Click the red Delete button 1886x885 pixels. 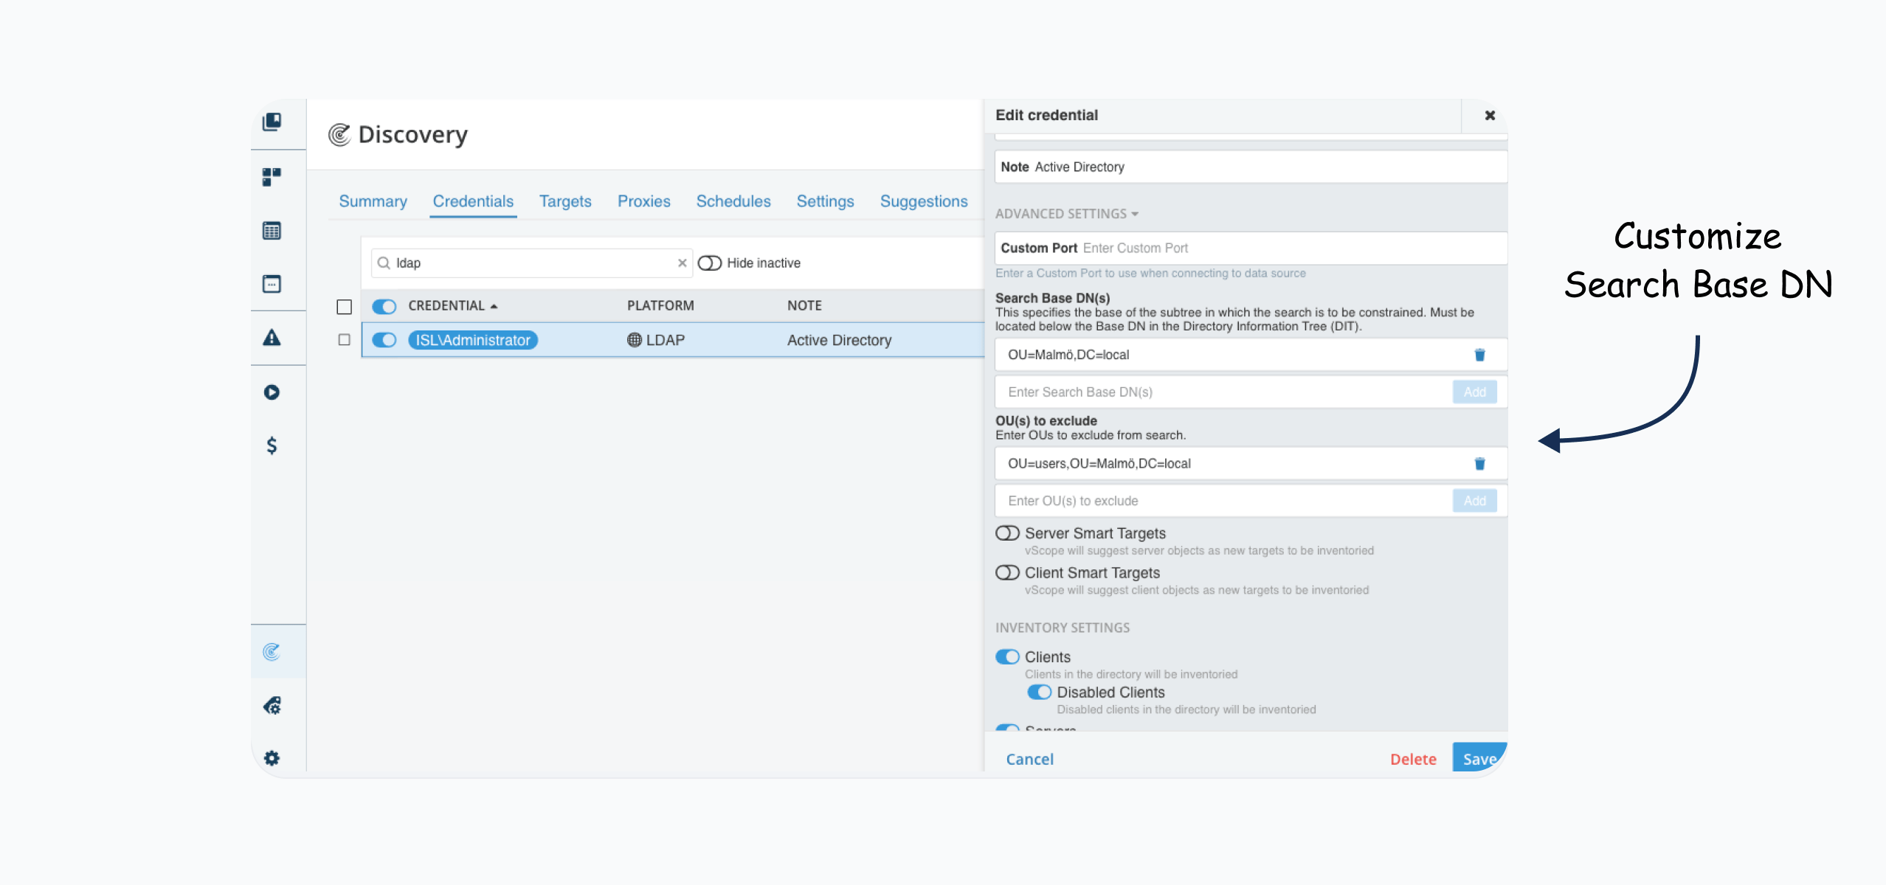(x=1413, y=760)
